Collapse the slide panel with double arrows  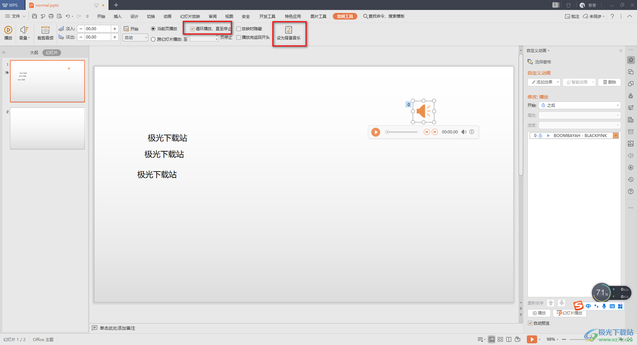[4, 52]
